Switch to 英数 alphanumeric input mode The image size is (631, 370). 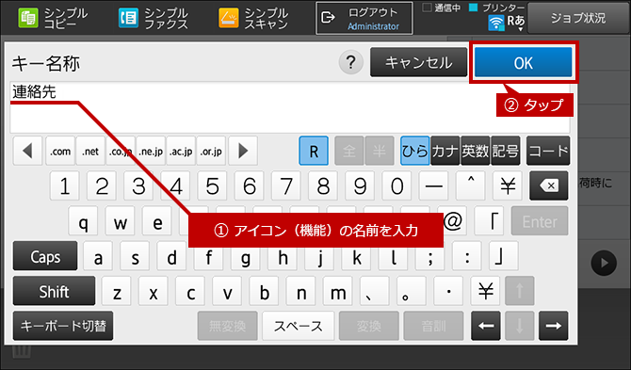pyautogui.click(x=476, y=152)
